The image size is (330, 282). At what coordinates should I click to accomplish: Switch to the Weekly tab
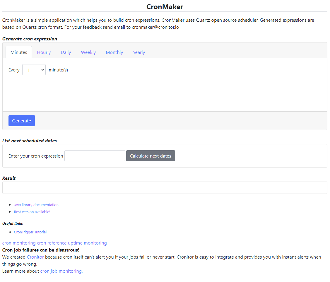pyautogui.click(x=88, y=52)
